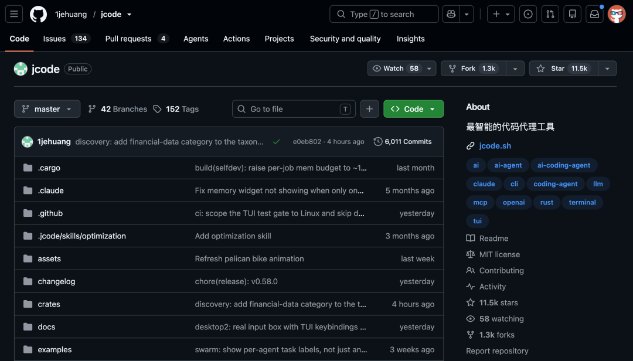Open repositories icon in the header
This screenshot has width=633, height=361.
click(x=572, y=14)
